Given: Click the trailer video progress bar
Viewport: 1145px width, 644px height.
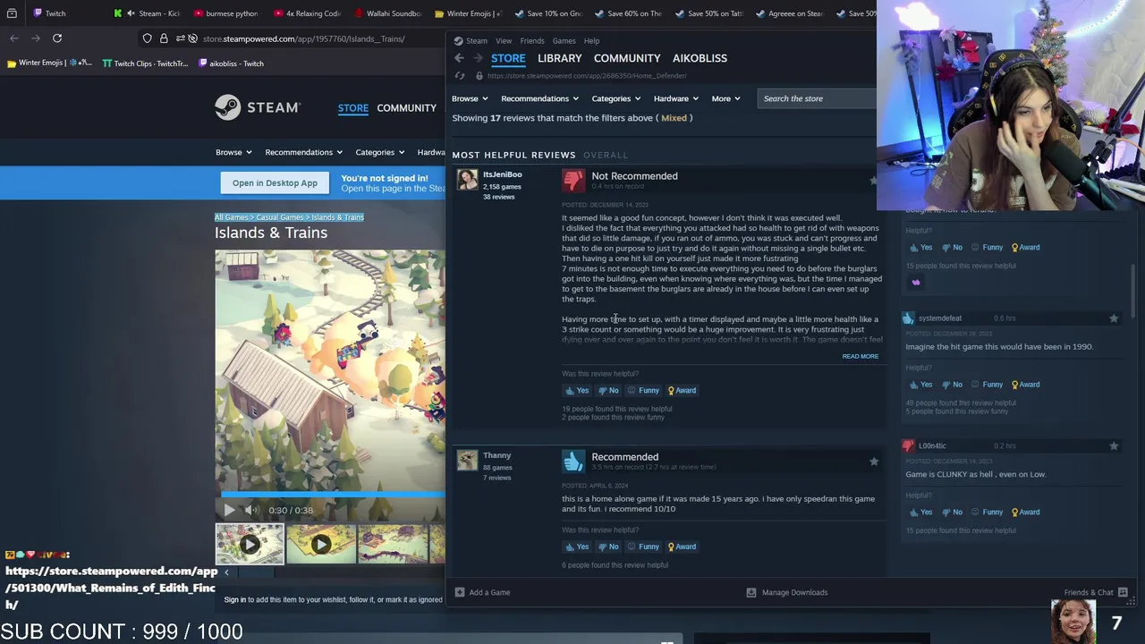Looking at the screenshot, I should 333,493.
